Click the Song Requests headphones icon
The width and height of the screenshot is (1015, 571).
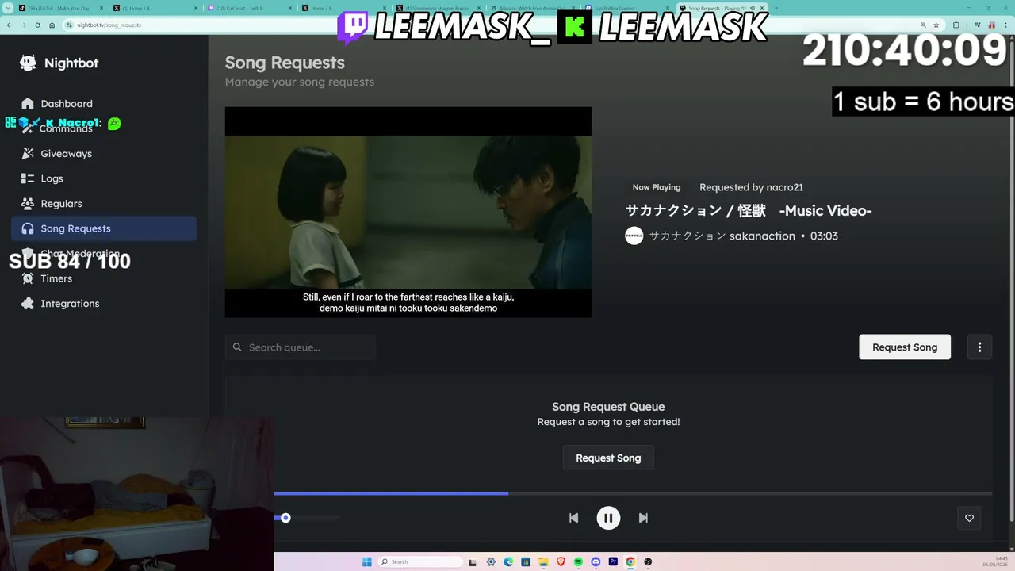tap(28, 228)
